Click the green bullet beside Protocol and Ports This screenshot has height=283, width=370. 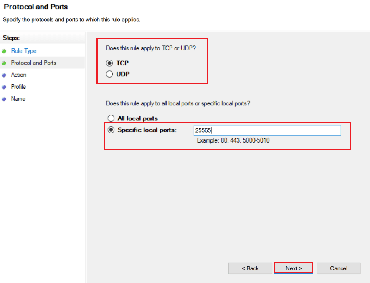click(x=4, y=63)
